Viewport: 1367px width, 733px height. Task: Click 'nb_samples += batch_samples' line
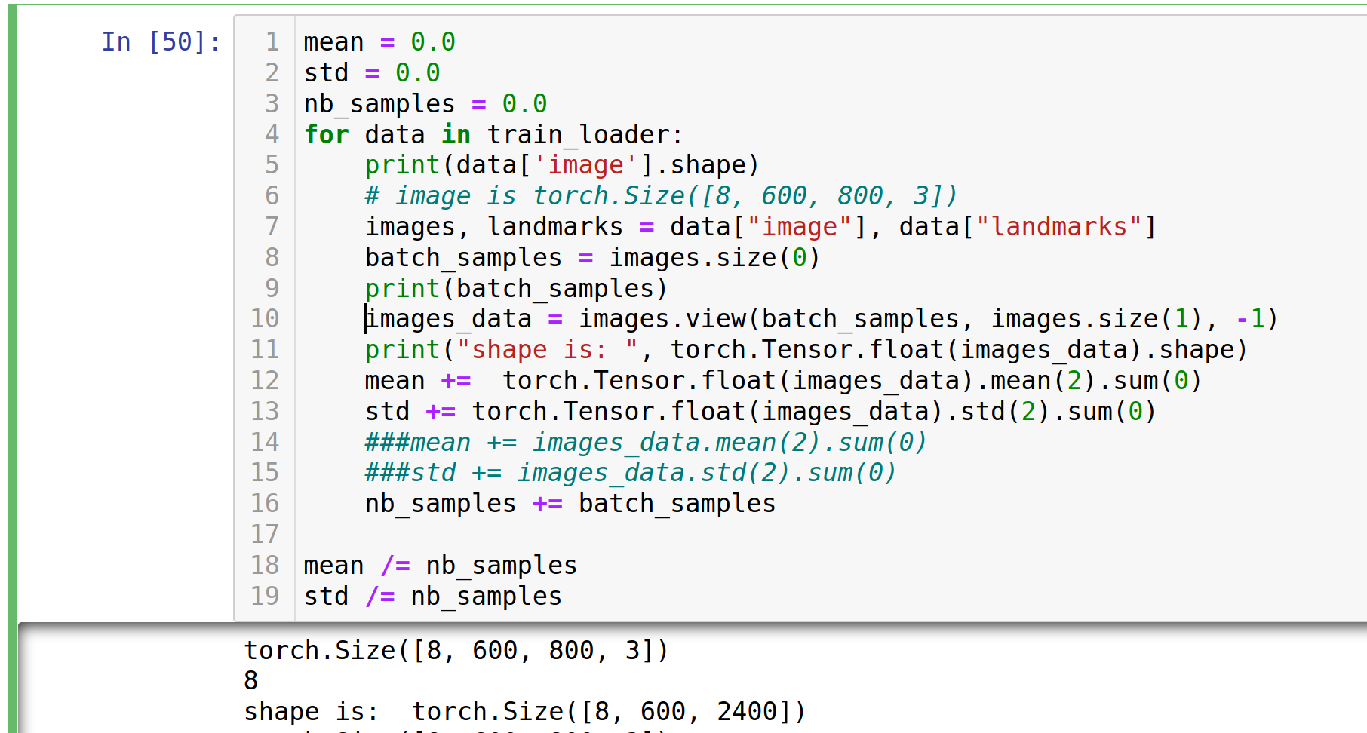click(570, 504)
